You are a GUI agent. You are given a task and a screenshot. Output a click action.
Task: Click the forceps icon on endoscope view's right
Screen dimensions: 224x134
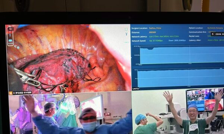pos(127,34)
